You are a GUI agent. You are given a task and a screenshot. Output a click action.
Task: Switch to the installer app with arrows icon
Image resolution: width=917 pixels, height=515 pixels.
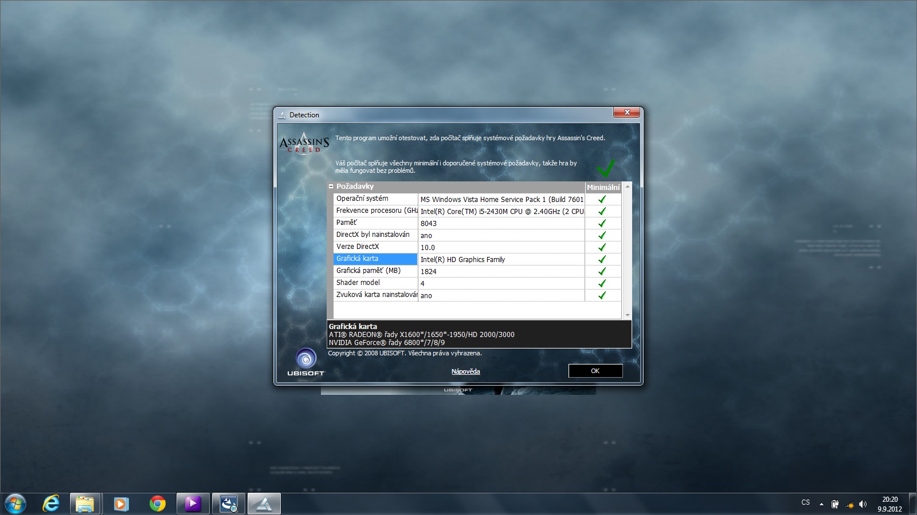(x=229, y=504)
